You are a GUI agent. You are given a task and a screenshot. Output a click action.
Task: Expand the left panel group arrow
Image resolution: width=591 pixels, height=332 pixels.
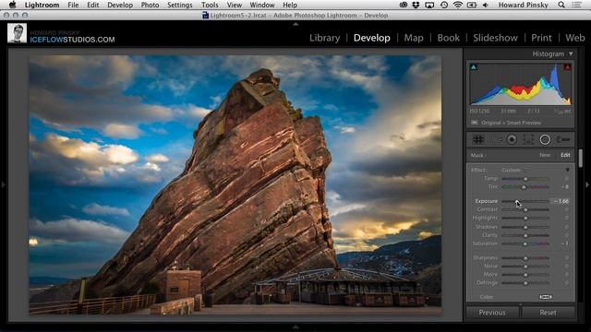point(3,184)
